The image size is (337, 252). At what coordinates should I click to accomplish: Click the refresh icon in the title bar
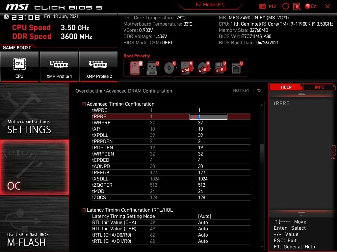[x=285, y=6]
